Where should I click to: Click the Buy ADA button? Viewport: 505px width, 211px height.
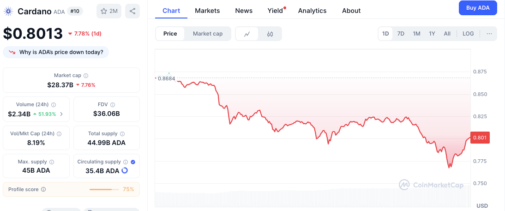478,8
